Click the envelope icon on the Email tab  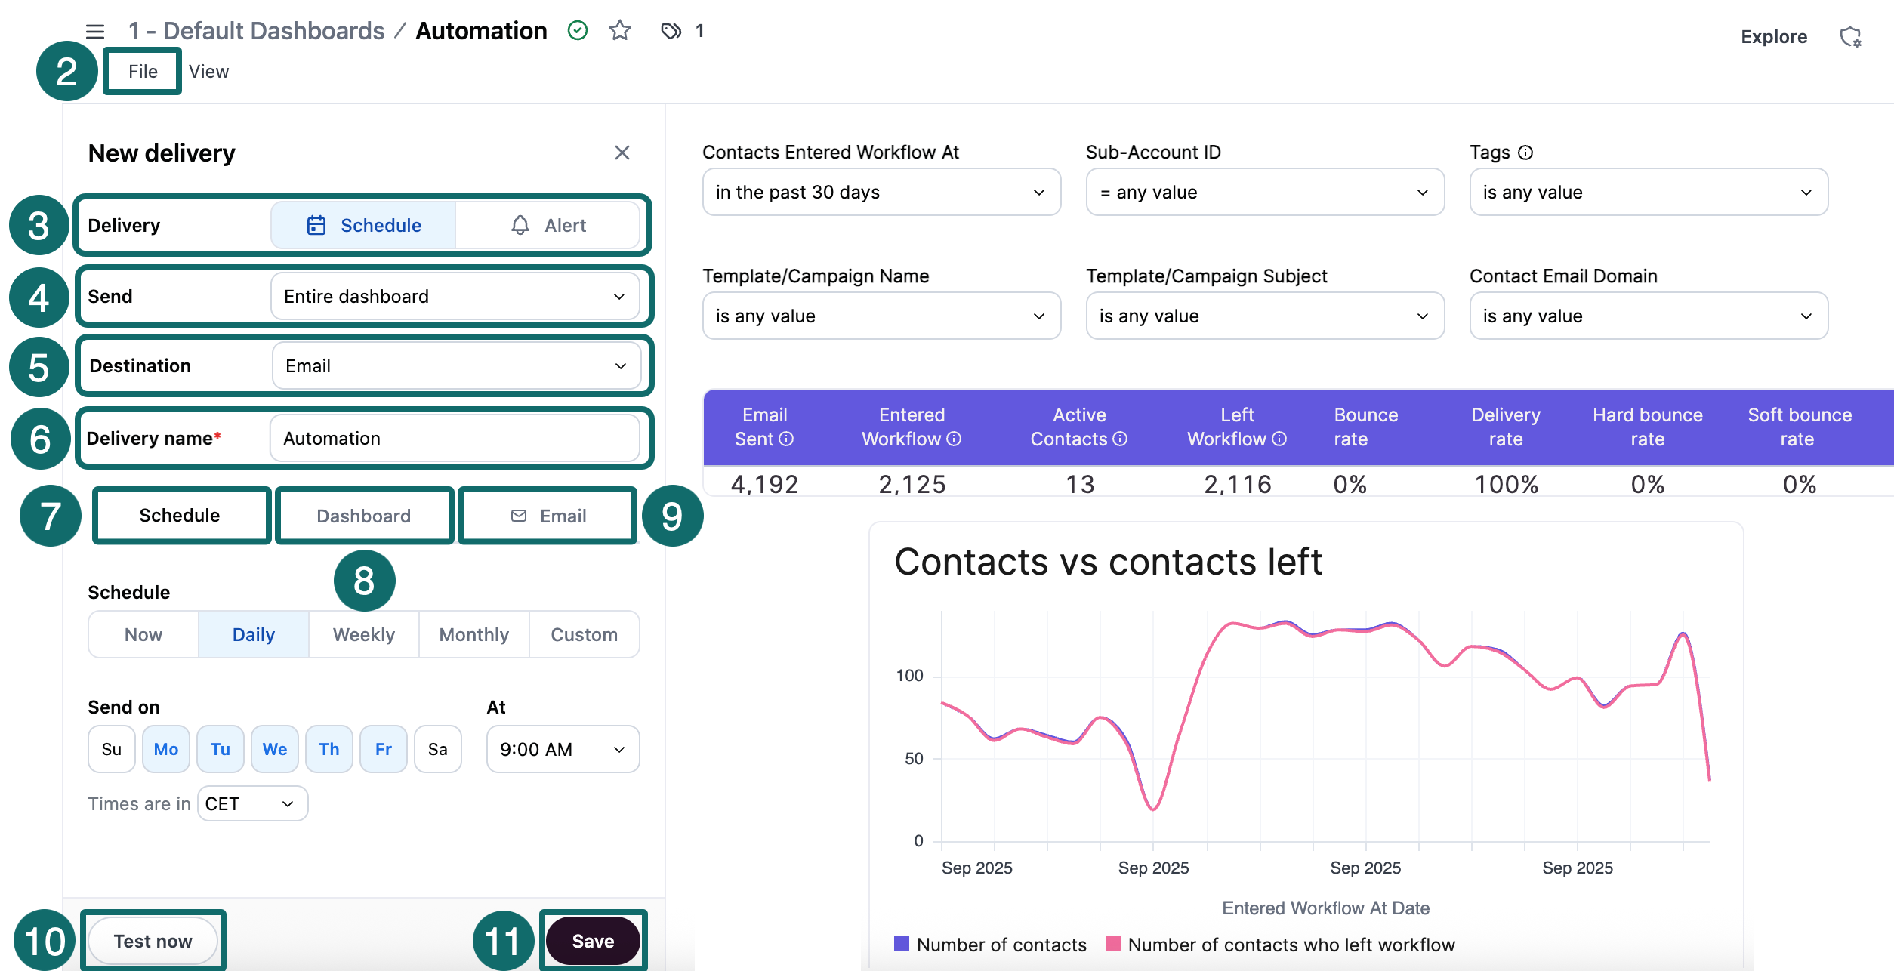pyautogui.click(x=518, y=516)
